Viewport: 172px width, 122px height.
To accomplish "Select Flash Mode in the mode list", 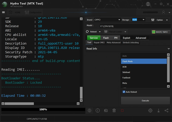I will 144,61.
